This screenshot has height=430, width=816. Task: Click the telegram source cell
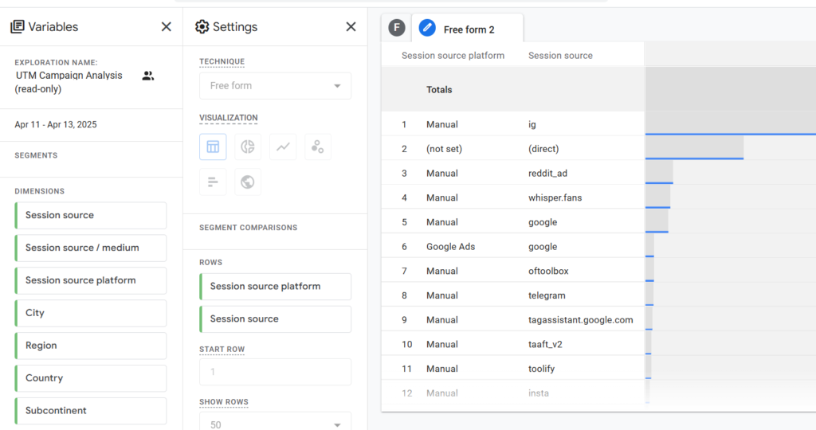[547, 295]
